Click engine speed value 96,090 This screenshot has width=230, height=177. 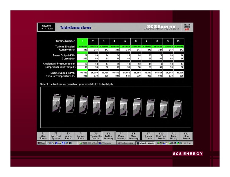[93, 73]
